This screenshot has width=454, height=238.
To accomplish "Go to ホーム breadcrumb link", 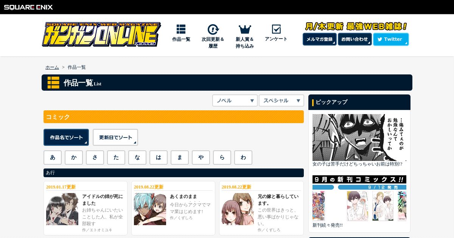I will (x=52, y=67).
